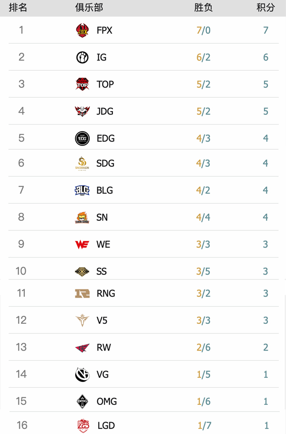Click the LGD team logo
The height and width of the screenshot is (434, 286).
pos(83,425)
